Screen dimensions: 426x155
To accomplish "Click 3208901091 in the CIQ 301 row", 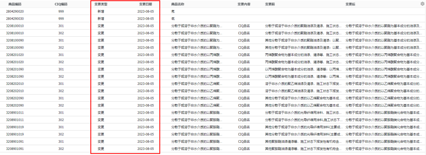I will pyautogui.click(x=15, y=142).
